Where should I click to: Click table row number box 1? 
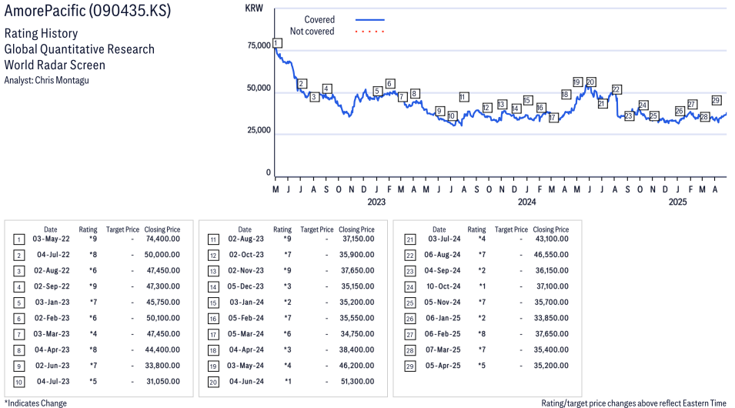(18, 239)
